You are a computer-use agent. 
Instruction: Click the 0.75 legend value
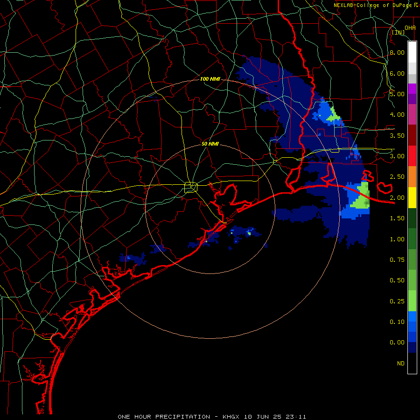click(x=397, y=260)
